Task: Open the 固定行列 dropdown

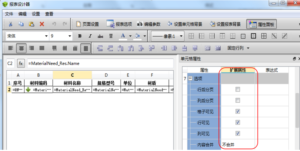Action: tap(238, 48)
